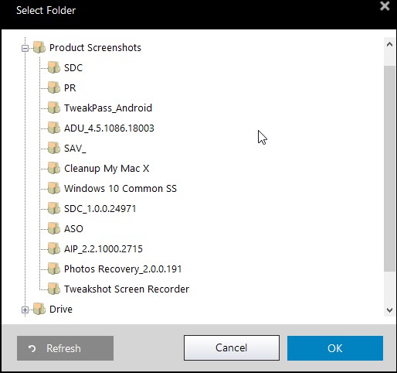The image size is (397, 373).
Task: Refresh the folder list
Action: click(65, 348)
